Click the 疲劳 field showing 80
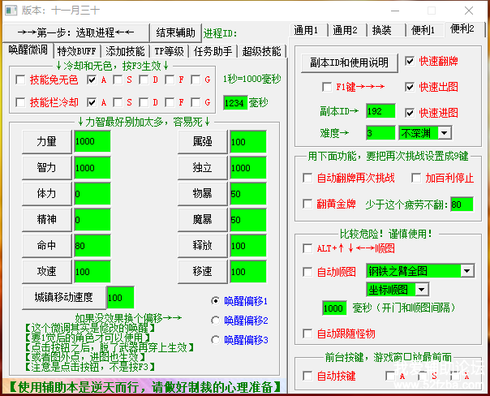 pyautogui.click(x=462, y=204)
